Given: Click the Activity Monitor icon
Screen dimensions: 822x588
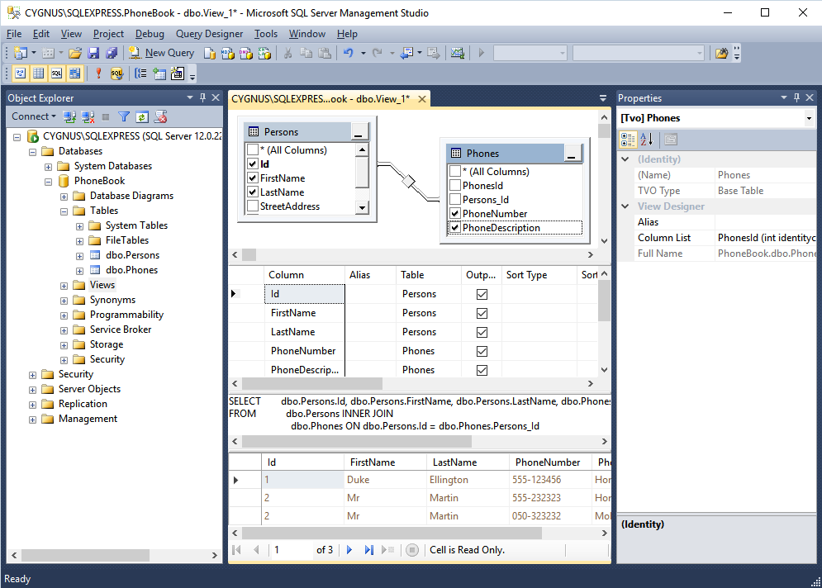Looking at the screenshot, I should pyautogui.click(x=457, y=53).
